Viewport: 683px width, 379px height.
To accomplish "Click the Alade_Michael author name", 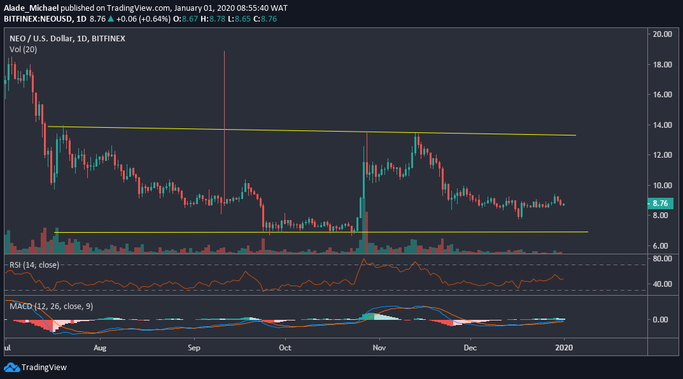I will tap(32, 8).
